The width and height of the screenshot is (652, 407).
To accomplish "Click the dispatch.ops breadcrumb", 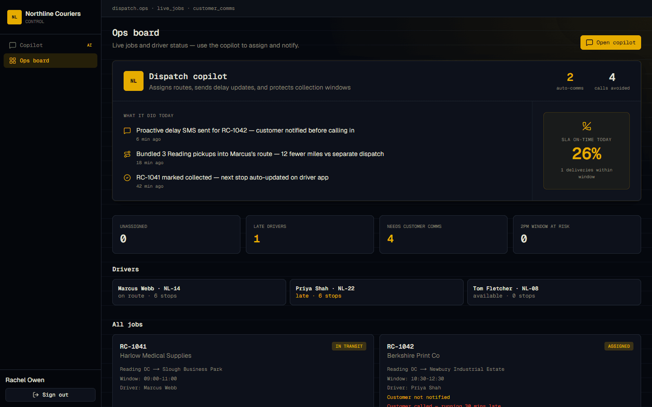I will [x=130, y=9].
